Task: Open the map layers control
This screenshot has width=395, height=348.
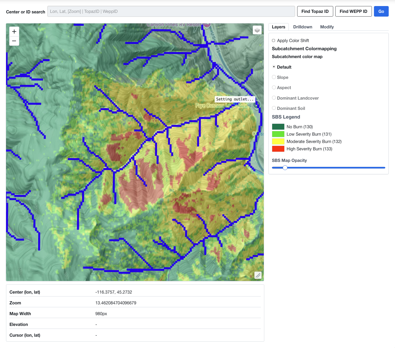Action: [257, 30]
